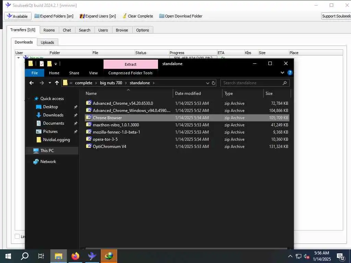351x263 pixels.
Task: Open Documents in the navigation pane
Action: click(x=53, y=123)
